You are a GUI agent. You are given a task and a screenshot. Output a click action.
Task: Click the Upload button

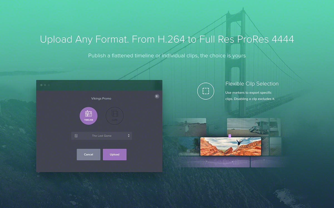[x=115, y=154]
